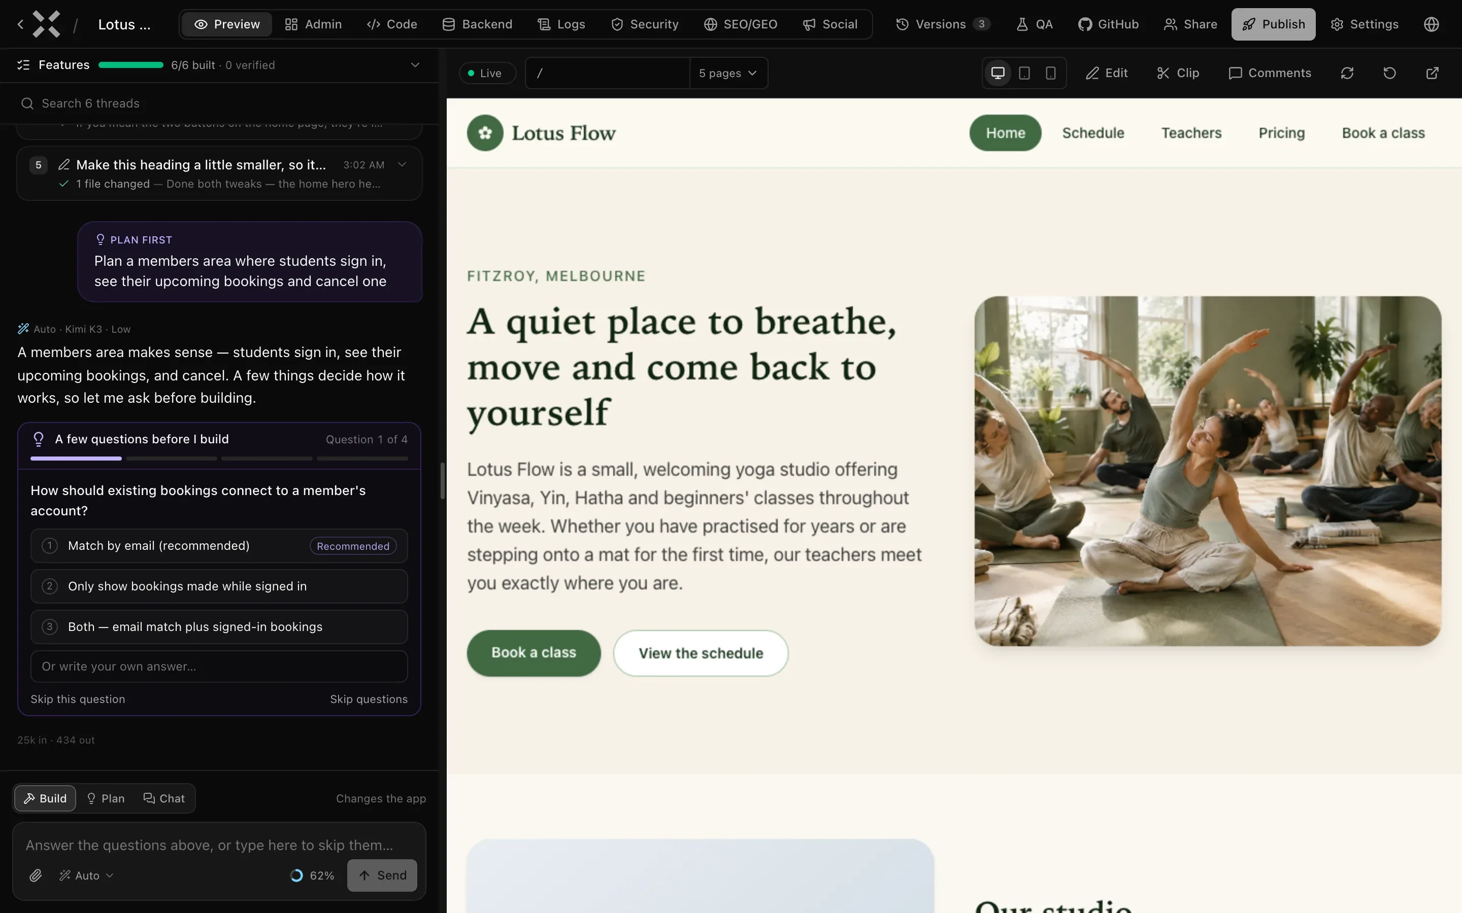Select Both — email match plus signed-in bookings
Viewport: 1462px width, 913px height.
tap(219, 627)
